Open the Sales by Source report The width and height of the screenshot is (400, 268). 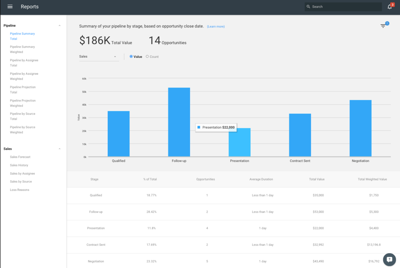point(21,181)
